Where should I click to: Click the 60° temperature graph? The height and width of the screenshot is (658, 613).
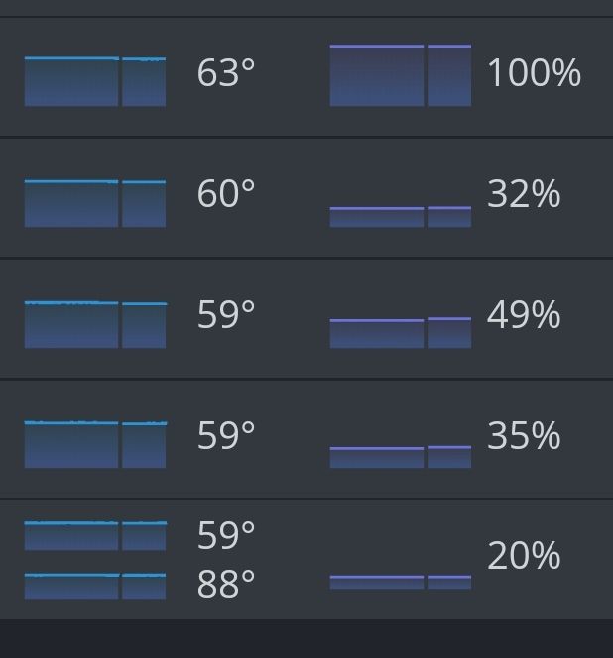click(95, 203)
